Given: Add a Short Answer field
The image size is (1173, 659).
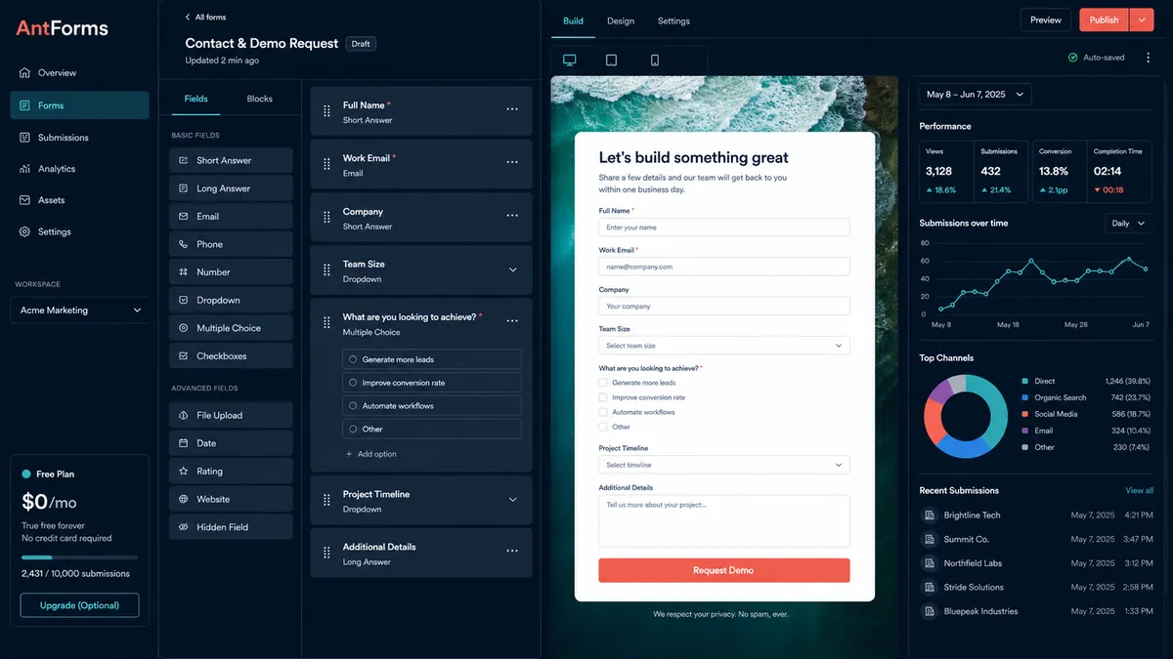Looking at the screenshot, I should pos(231,160).
